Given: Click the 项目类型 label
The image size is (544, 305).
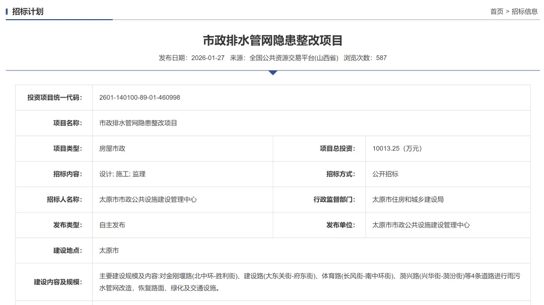Looking at the screenshot, I should [x=67, y=148].
